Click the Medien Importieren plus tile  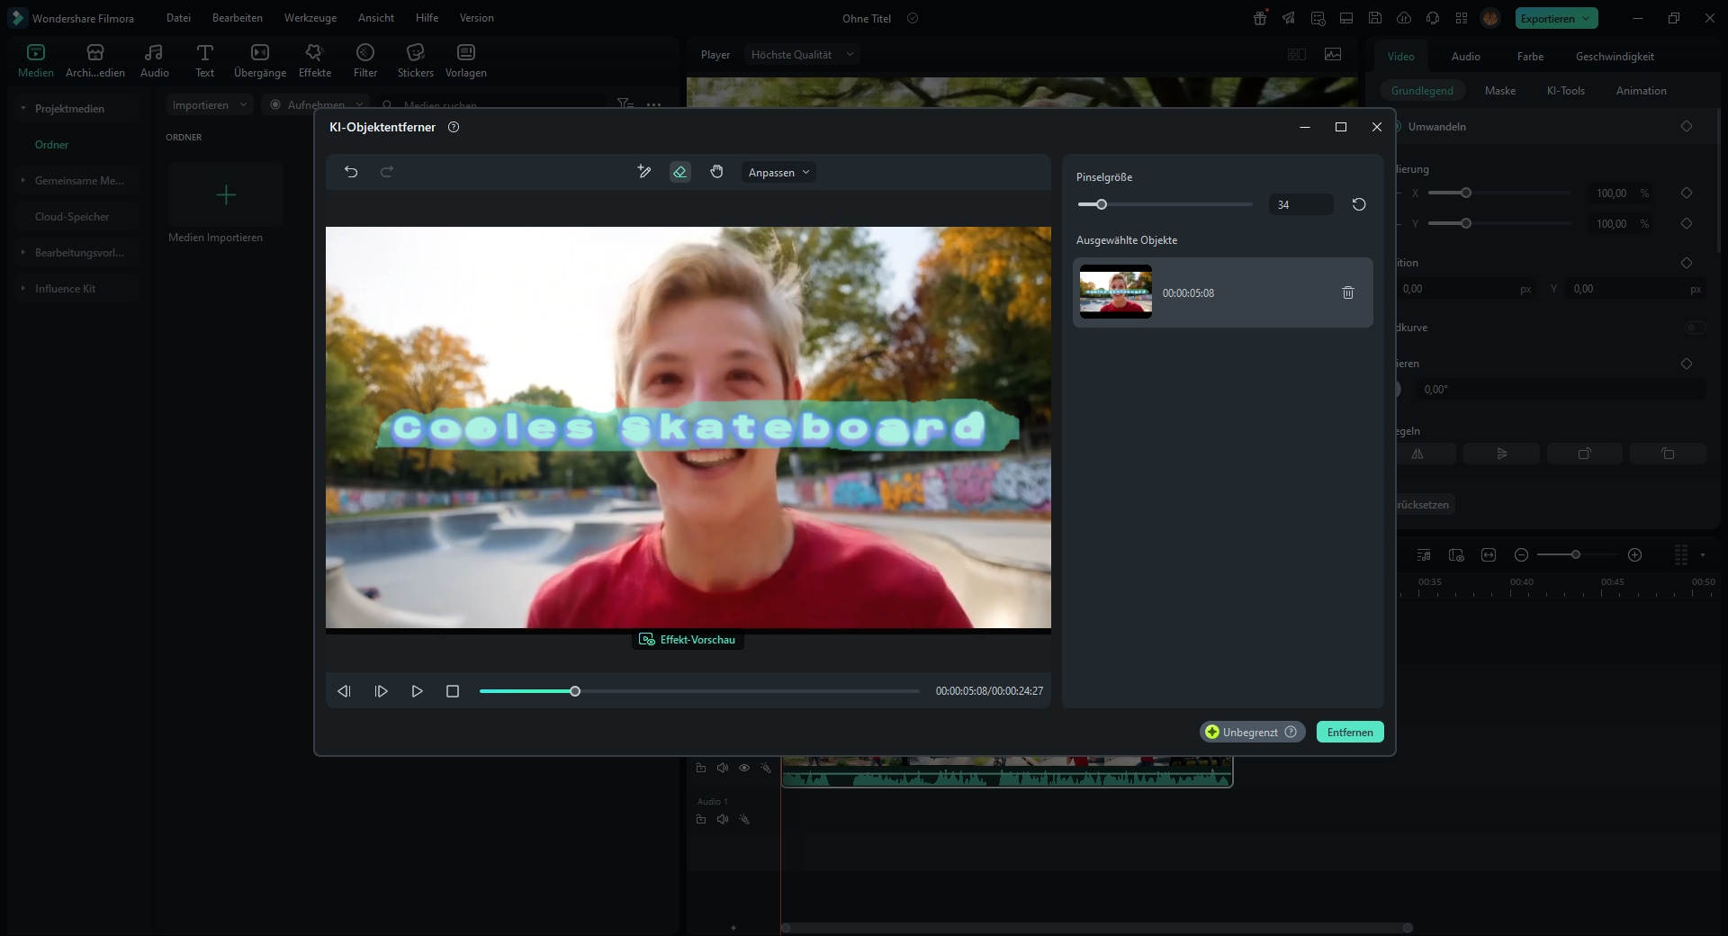(x=226, y=195)
